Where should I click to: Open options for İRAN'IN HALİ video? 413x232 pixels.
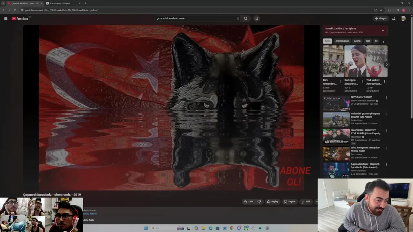(386, 130)
